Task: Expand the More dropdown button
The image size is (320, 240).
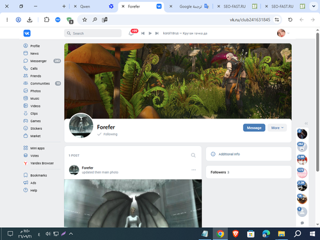Action: [x=277, y=128]
